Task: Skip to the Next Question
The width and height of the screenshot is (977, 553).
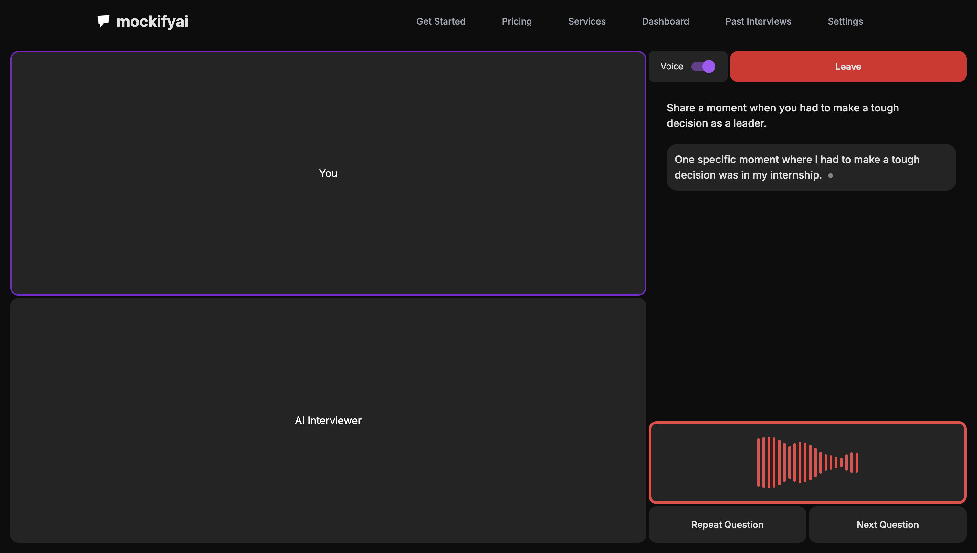Action: click(888, 524)
